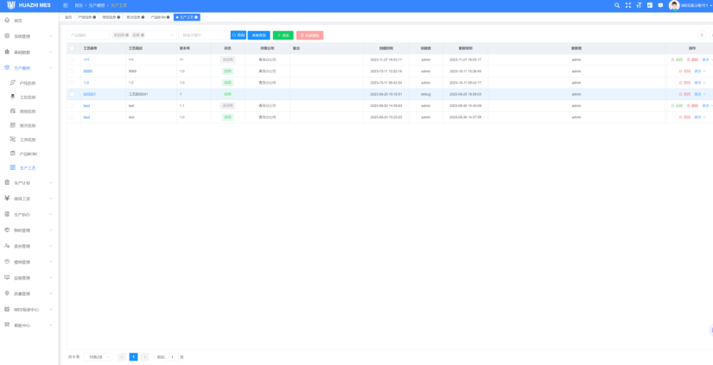Select the checkbox for row GX001
Screen dimensions: 713x365
pyautogui.click(x=72, y=93)
